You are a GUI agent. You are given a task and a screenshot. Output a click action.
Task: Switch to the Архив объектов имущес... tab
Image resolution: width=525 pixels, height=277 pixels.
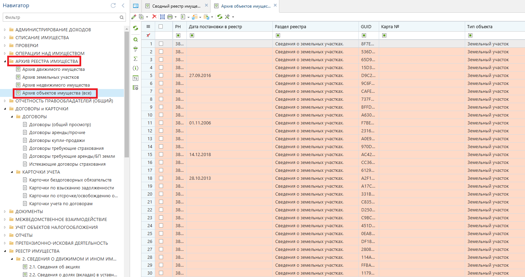click(x=246, y=6)
